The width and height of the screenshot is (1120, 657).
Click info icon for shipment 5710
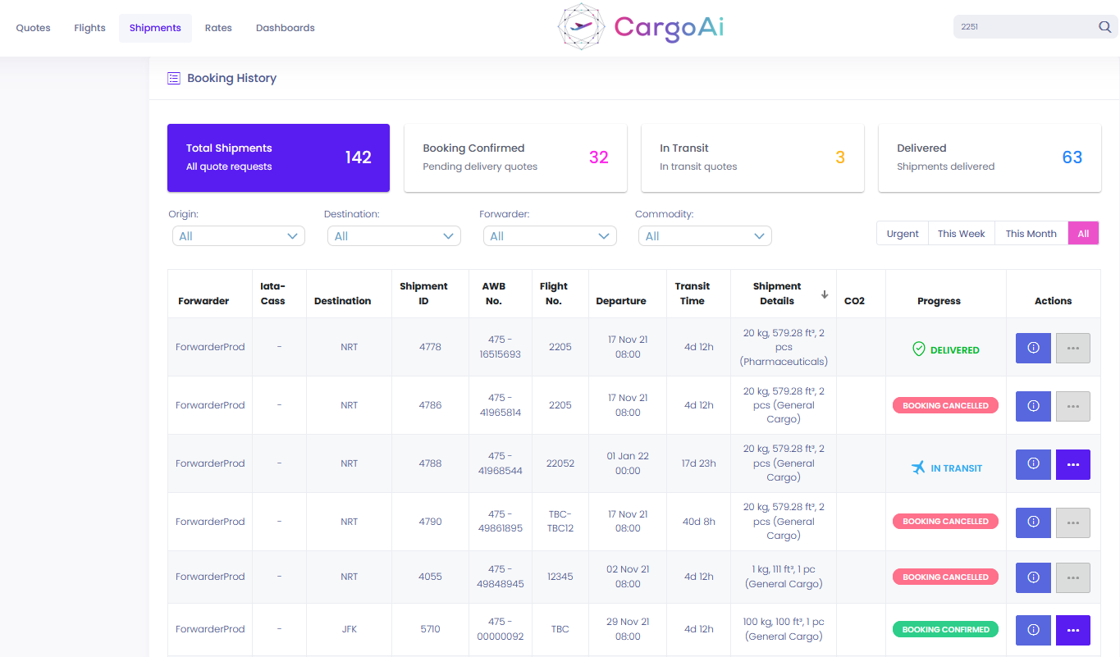point(1033,630)
